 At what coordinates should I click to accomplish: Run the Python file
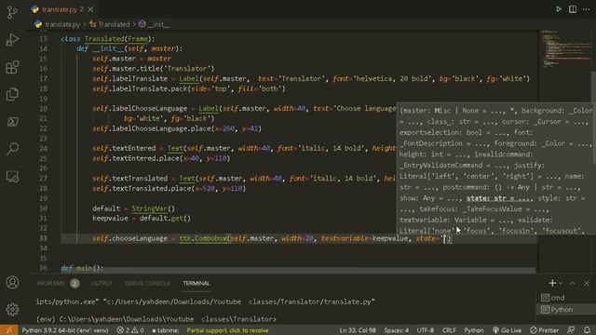(x=559, y=9)
